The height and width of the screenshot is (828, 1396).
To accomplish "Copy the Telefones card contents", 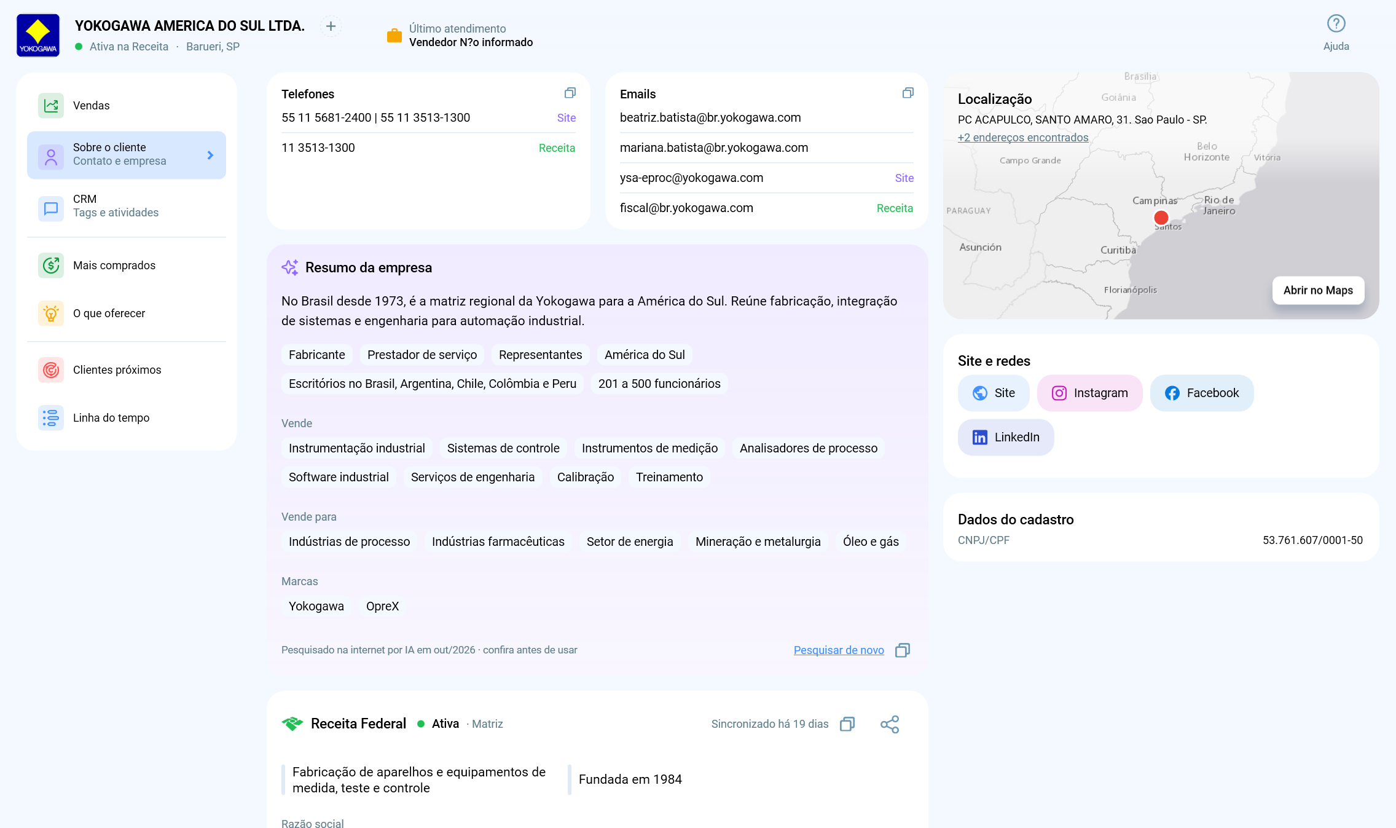I will pos(570,93).
